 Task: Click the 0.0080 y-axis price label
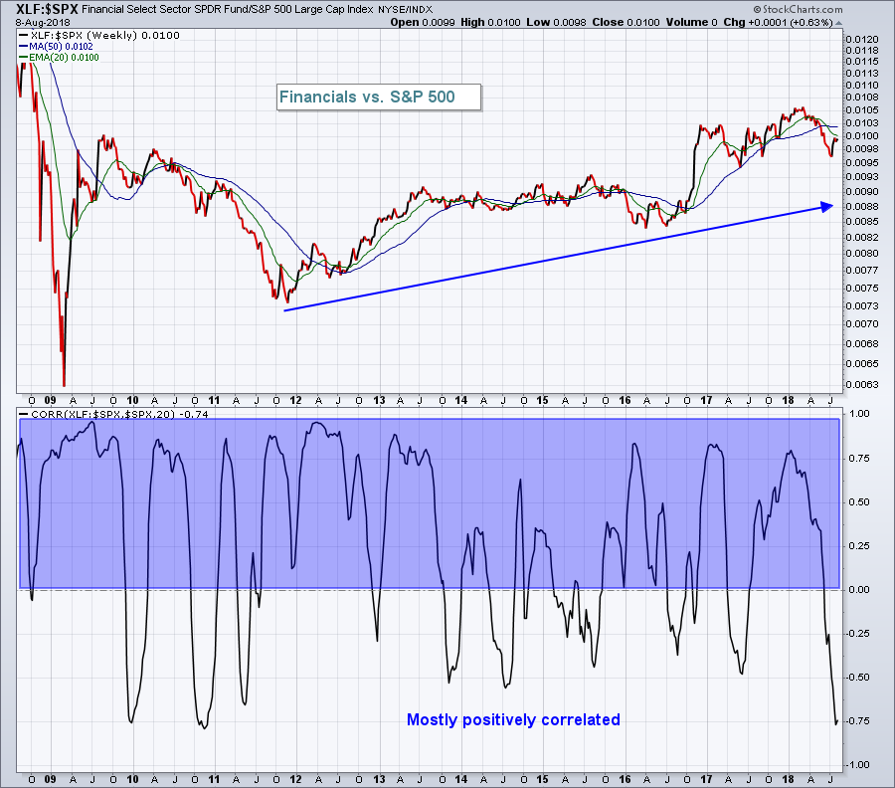point(862,254)
